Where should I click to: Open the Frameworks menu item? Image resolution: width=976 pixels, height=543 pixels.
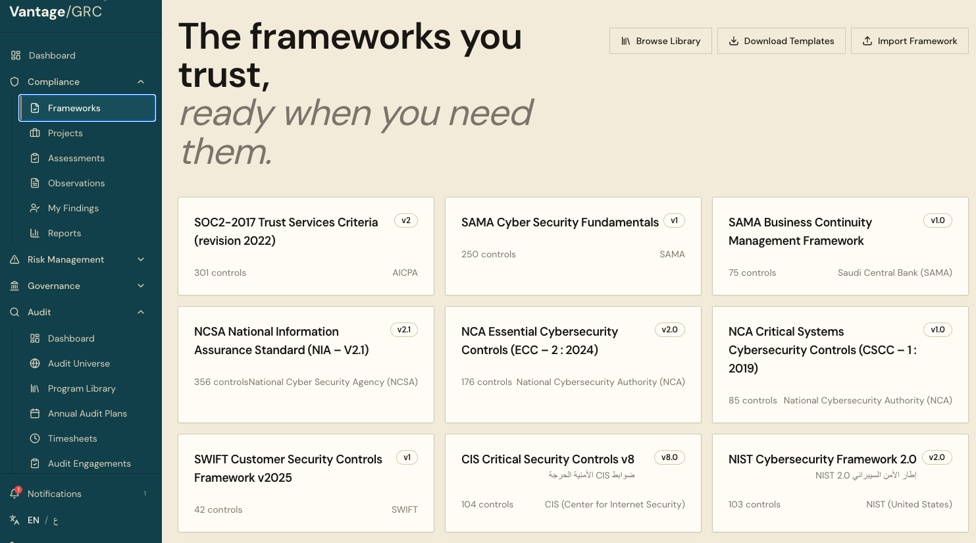tap(88, 108)
